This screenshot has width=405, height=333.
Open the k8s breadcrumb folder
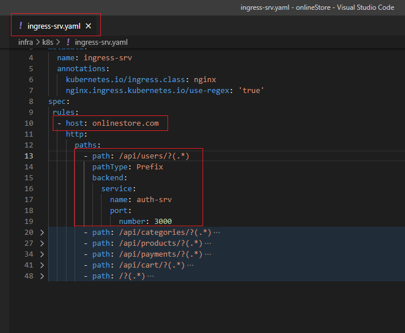pyautogui.click(x=48, y=42)
